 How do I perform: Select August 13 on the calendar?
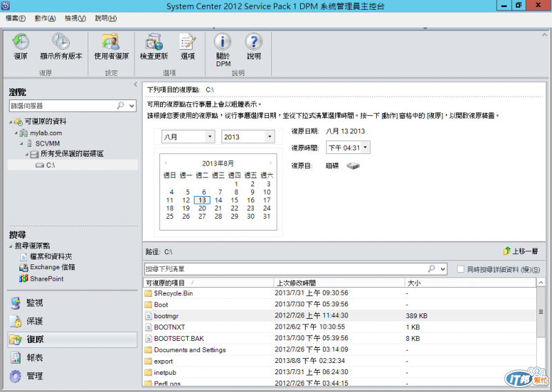coord(202,200)
